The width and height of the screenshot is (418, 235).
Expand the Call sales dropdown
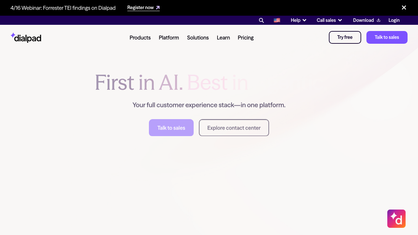click(x=329, y=20)
